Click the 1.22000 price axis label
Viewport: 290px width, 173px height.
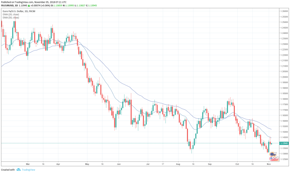coord(284,55)
